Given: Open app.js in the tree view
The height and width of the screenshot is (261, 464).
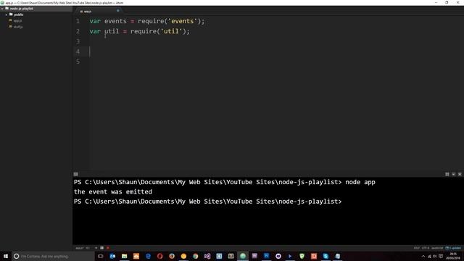Looking at the screenshot, I should tap(17, 21).
